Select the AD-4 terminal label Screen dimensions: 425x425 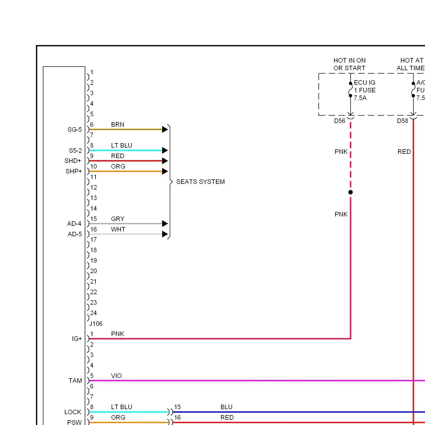74,224
